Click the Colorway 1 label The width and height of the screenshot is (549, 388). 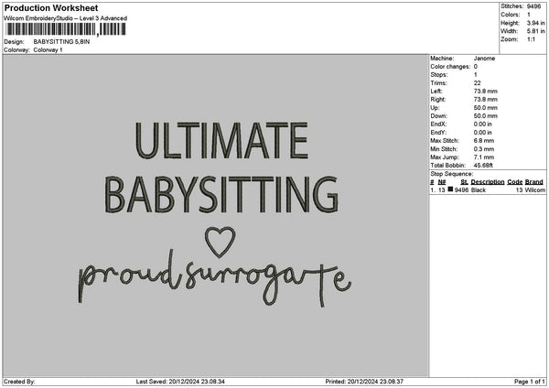point(48,50)
